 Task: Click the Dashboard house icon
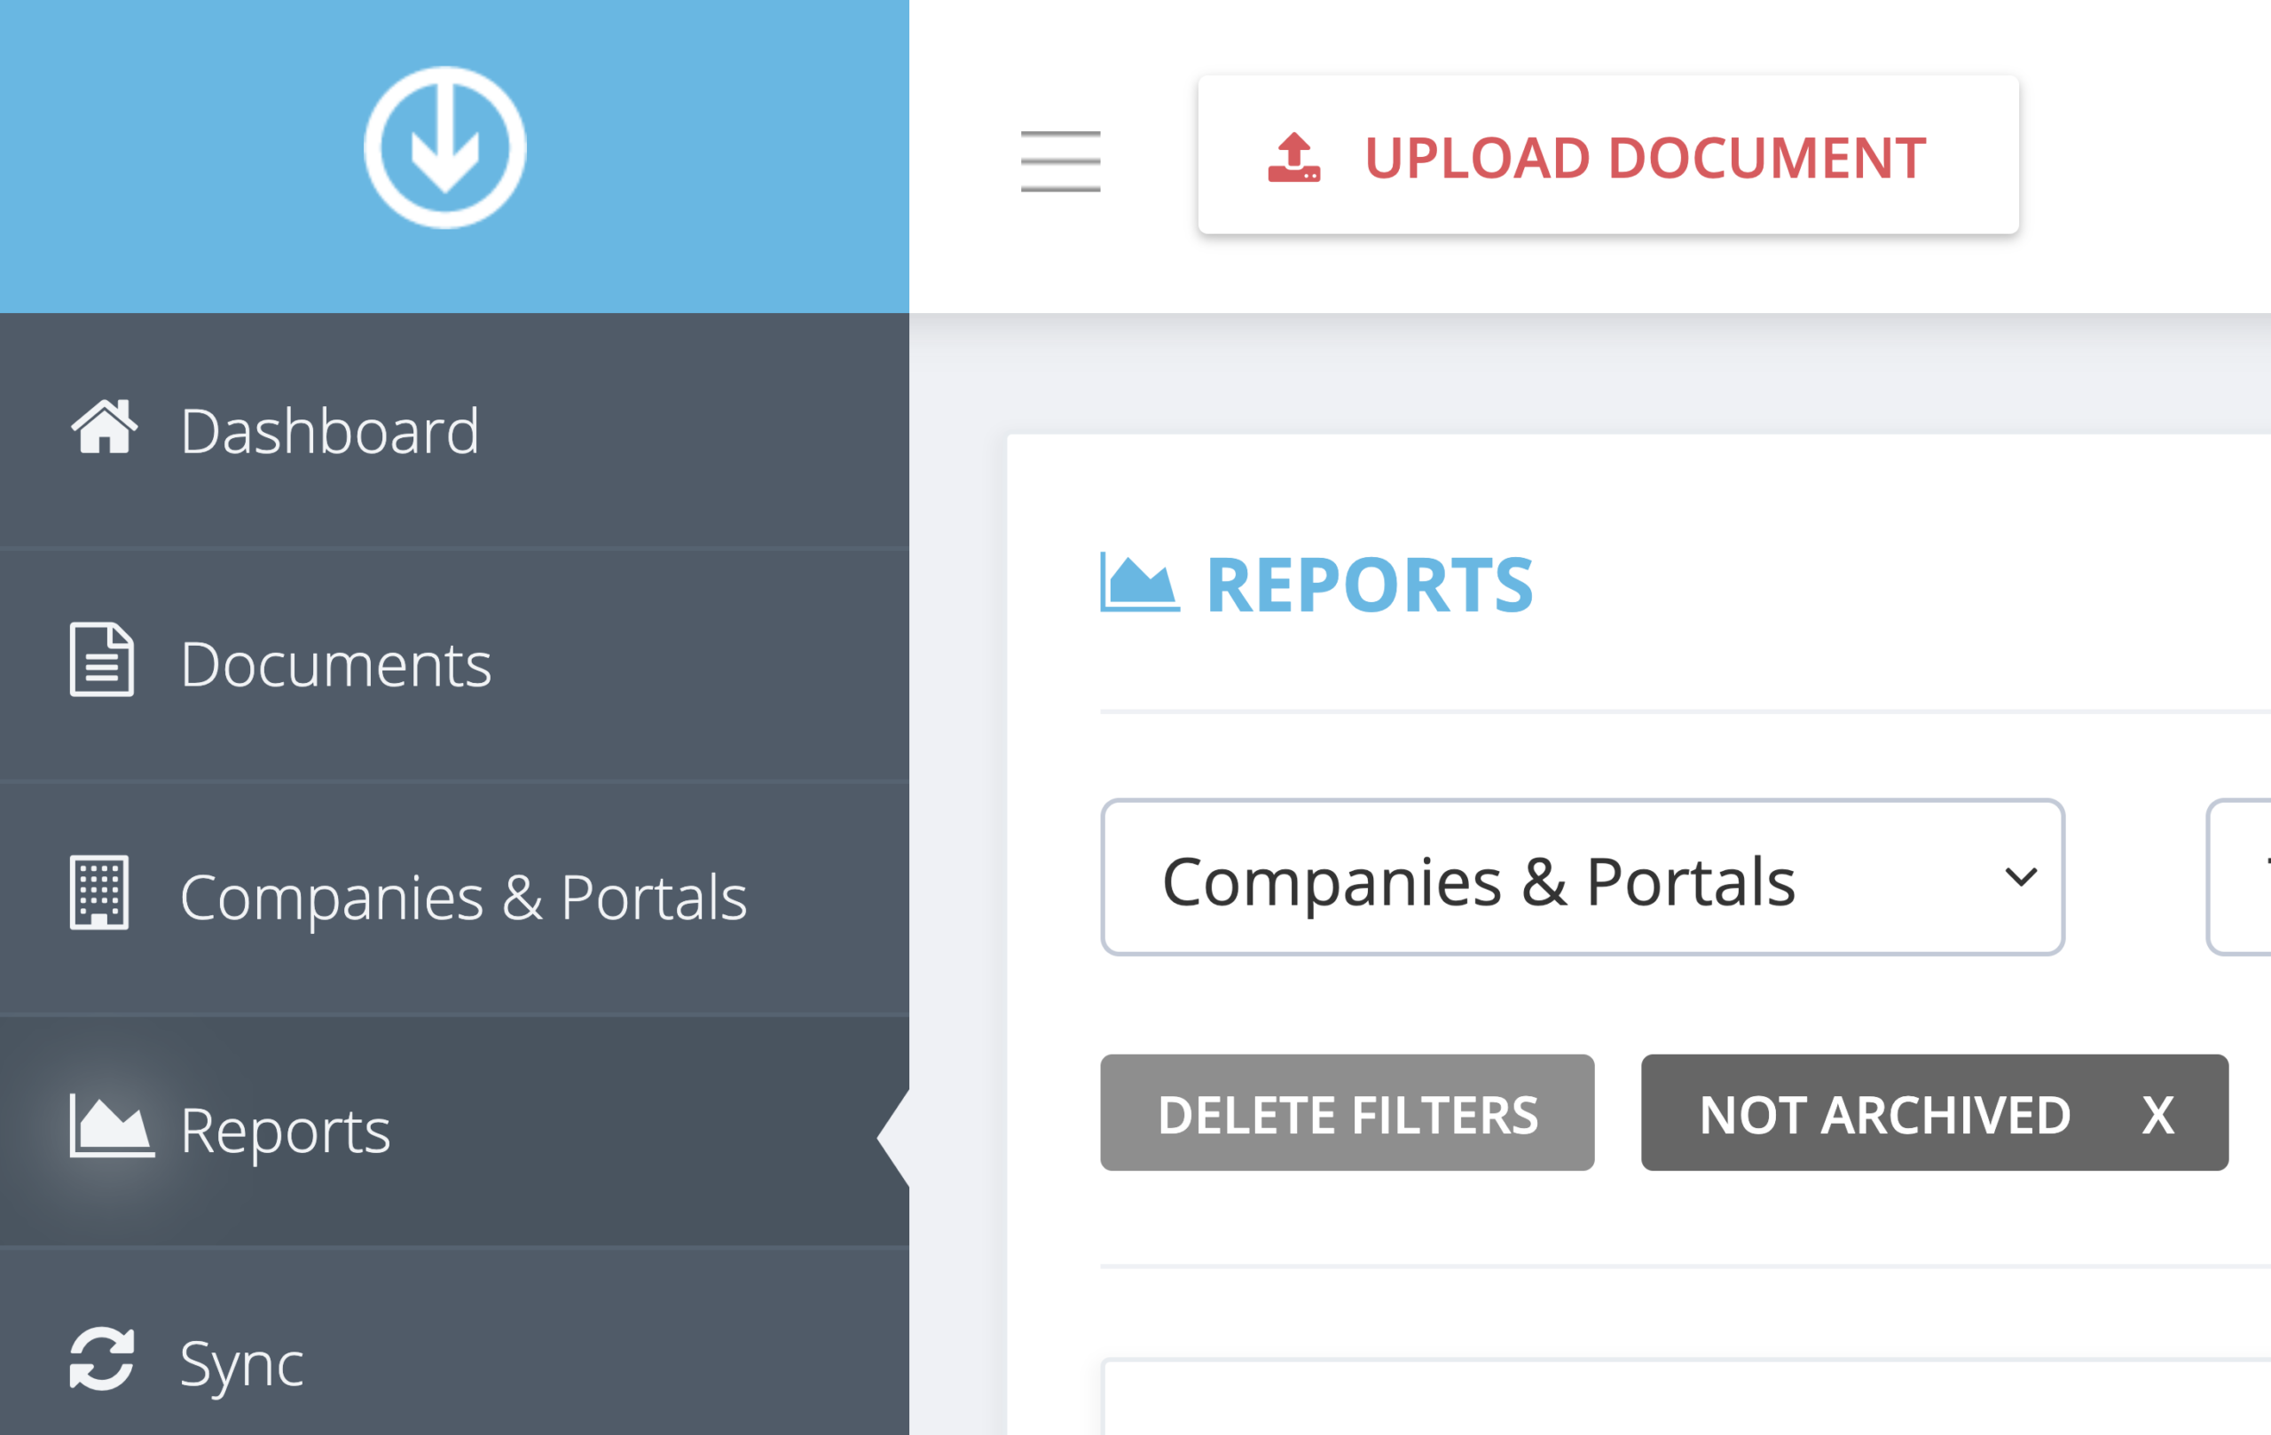click(104, 427)
